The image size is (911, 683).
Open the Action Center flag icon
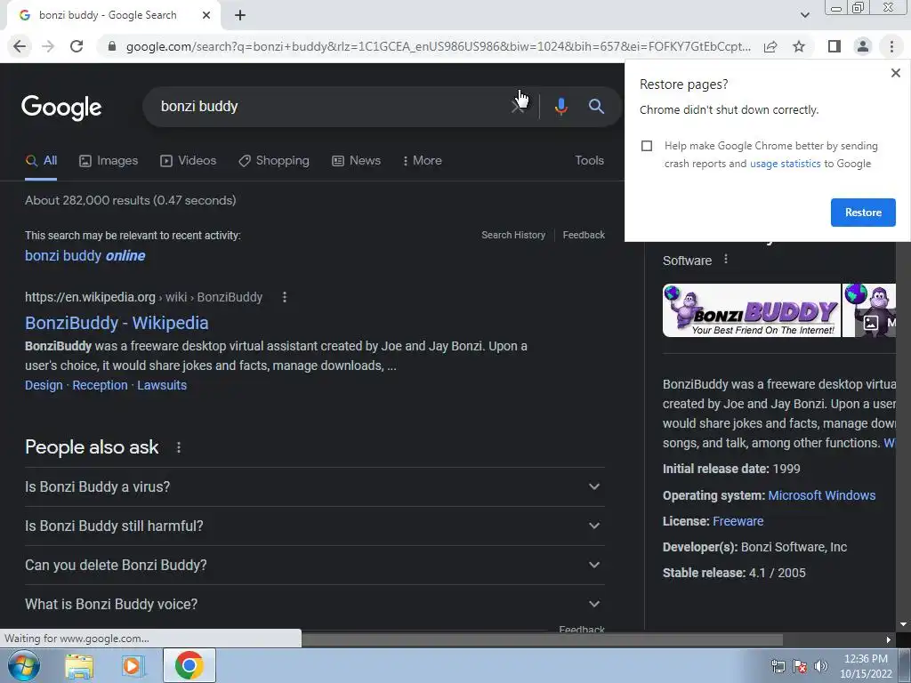click(x=800, y=667)
